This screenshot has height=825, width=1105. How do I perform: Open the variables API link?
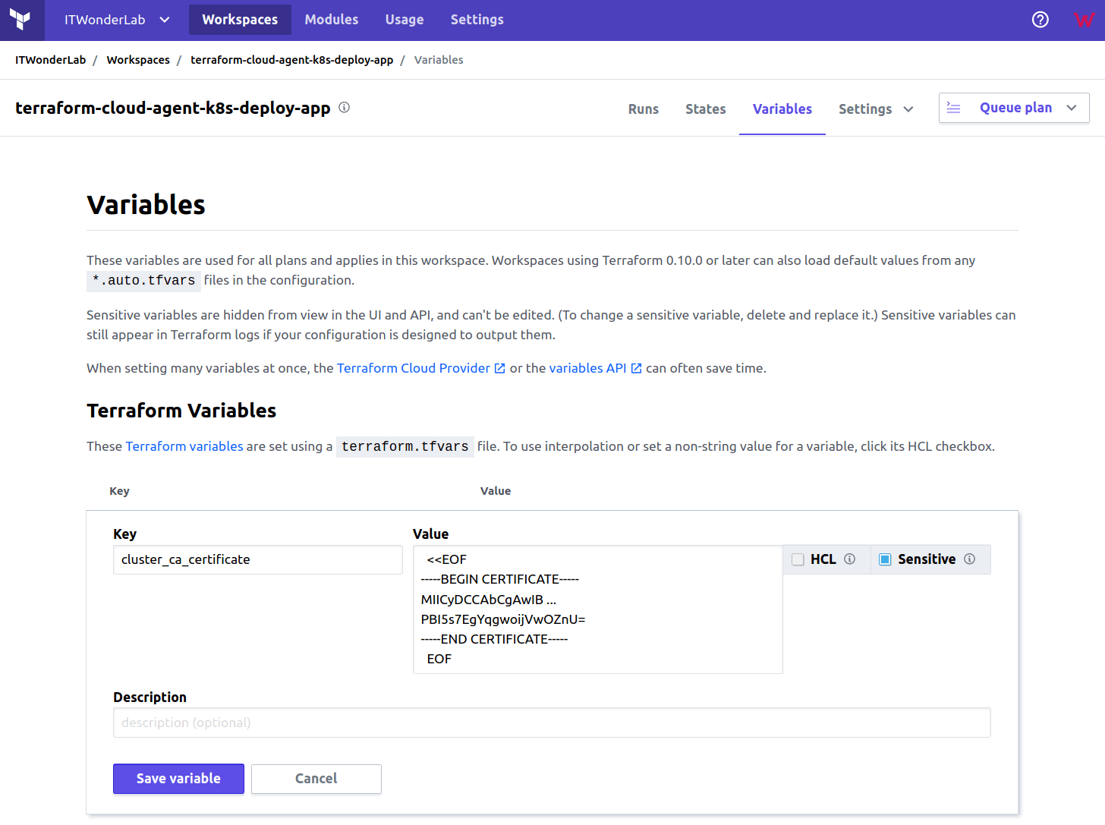[x=588, y=368]
